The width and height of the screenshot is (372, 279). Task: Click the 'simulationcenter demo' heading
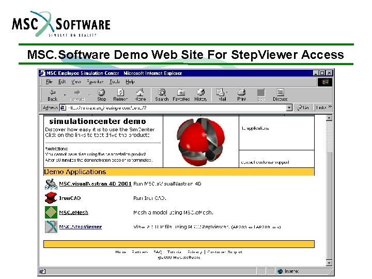tap(98, 121)
